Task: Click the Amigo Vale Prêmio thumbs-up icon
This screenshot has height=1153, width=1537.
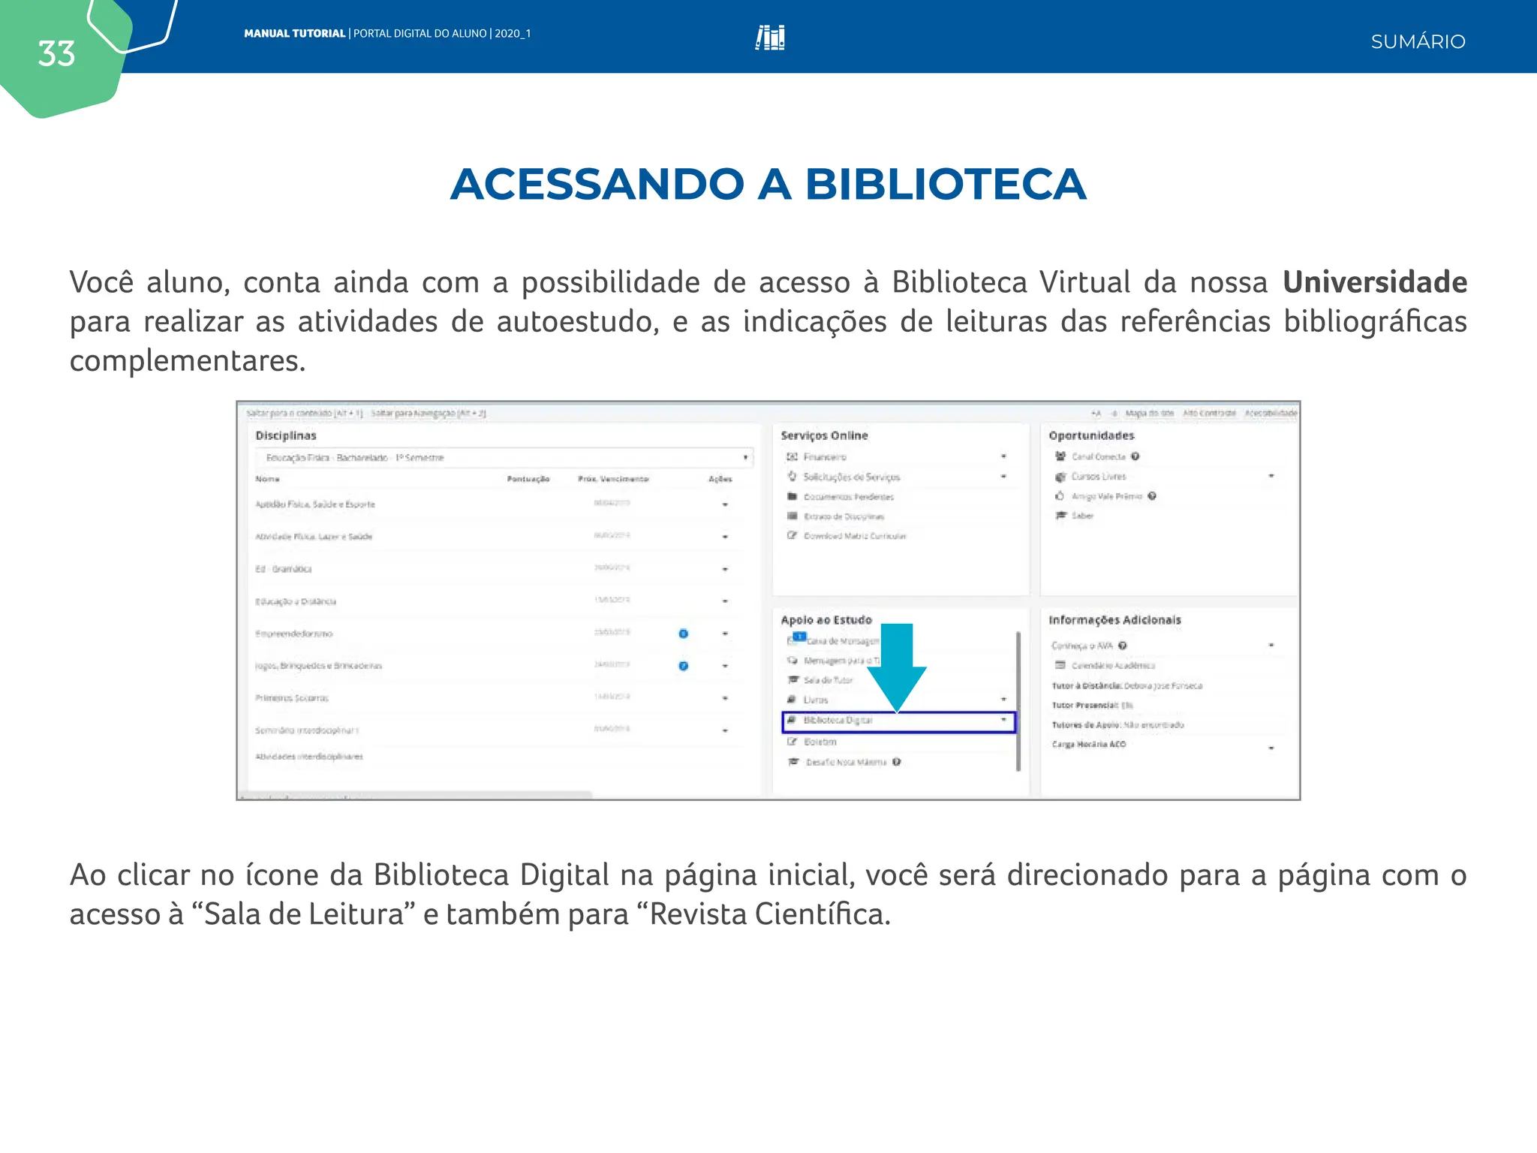Action: click(1060, 495)
